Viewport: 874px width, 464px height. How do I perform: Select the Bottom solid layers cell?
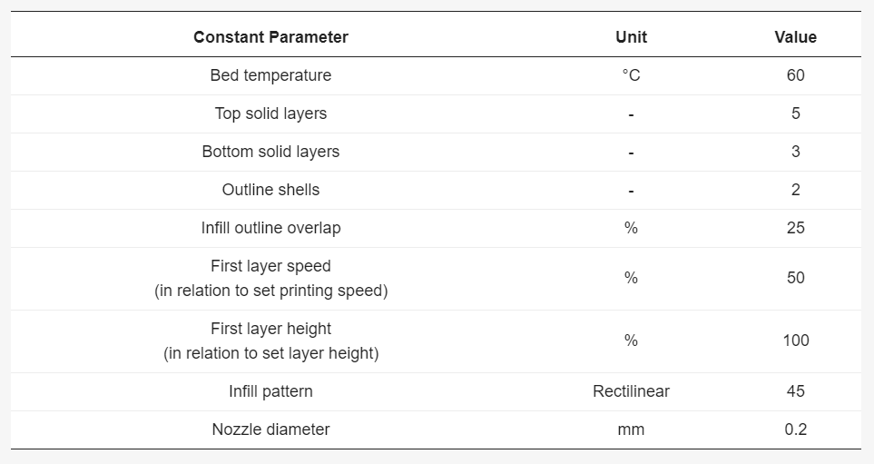coord(270,152)
